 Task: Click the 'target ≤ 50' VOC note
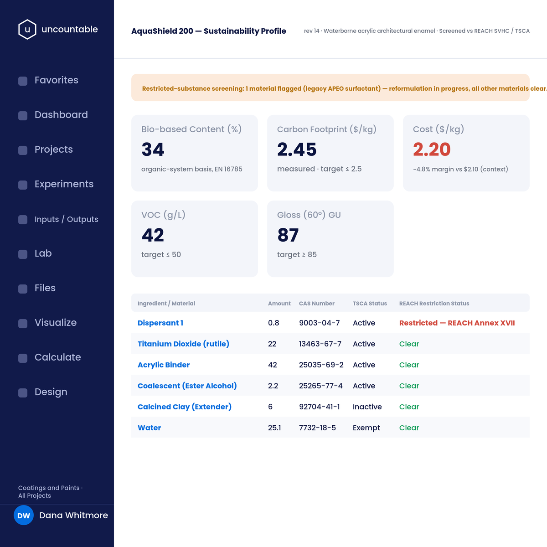click(x=161, y=254)
